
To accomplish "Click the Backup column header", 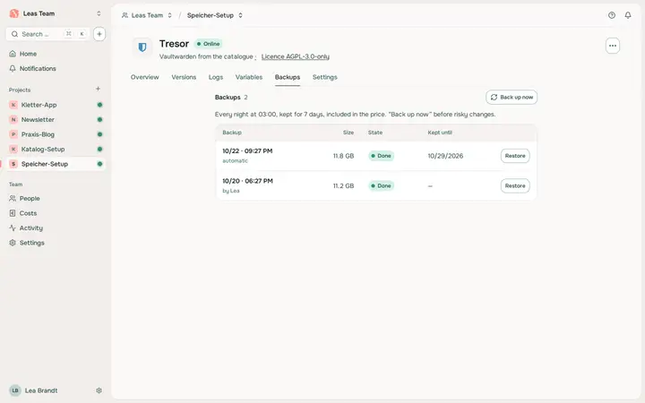I will pyautogui.click(x=232, y=133).
